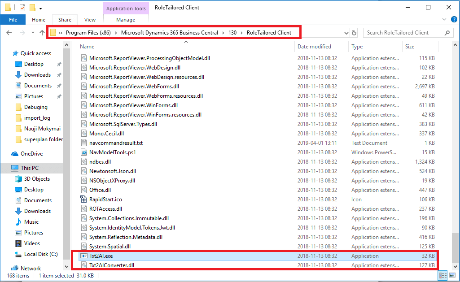This screenshot has width=460, height=282.
Task: Open the import_log folder in sidebar
Action: [x=37, y=118]
